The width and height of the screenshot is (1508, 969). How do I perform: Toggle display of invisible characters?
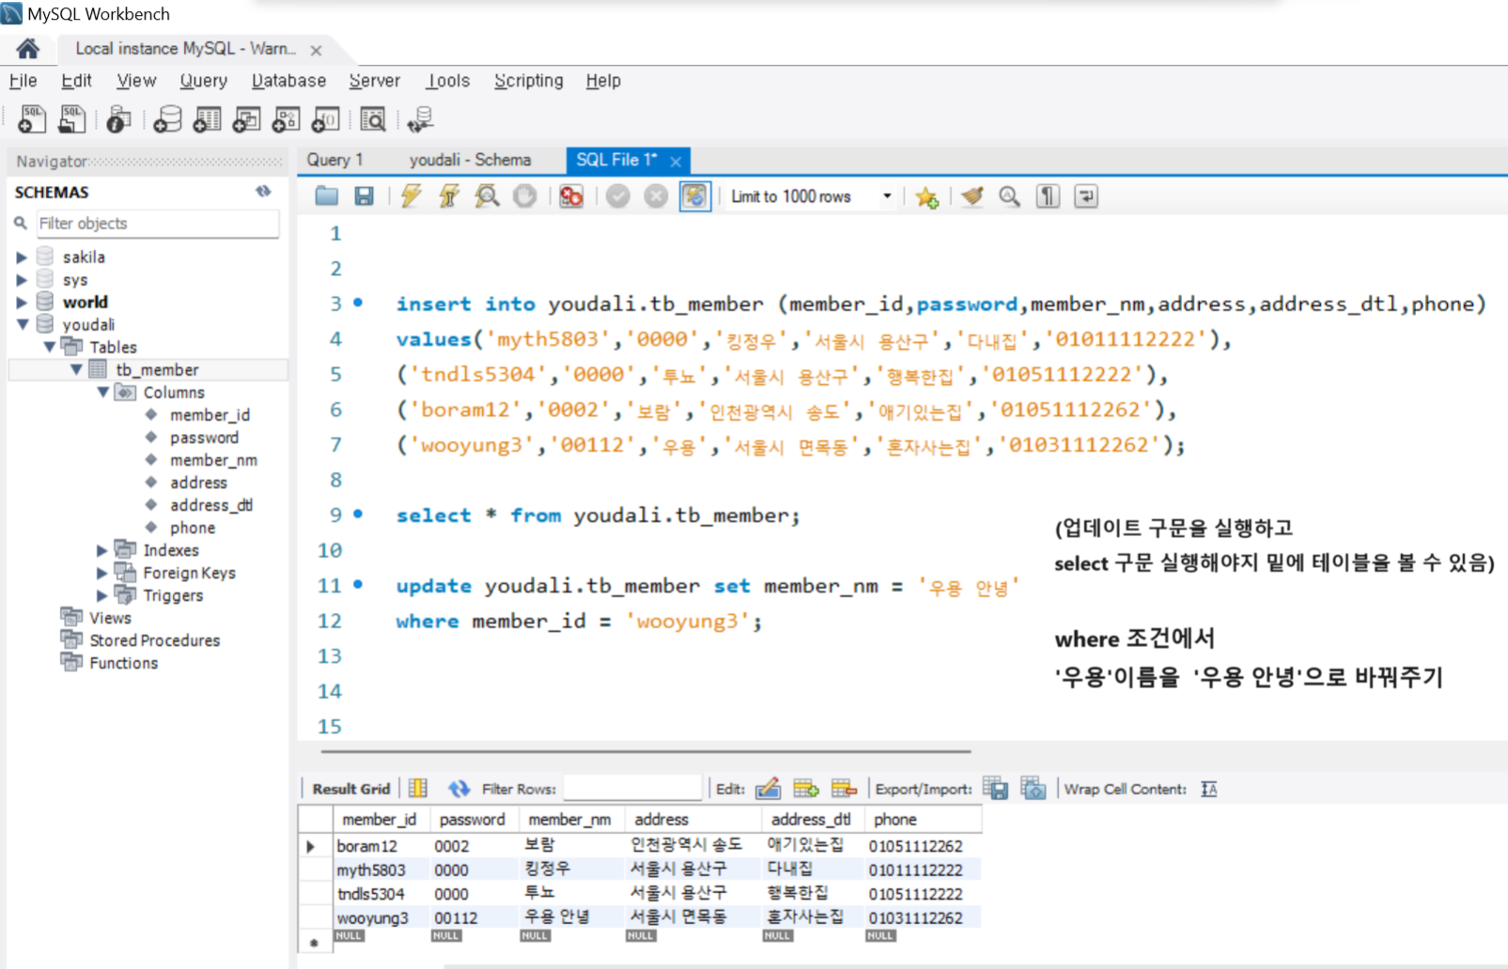[x=1048, y=196]
